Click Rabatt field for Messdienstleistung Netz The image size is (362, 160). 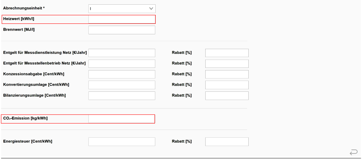227,53
